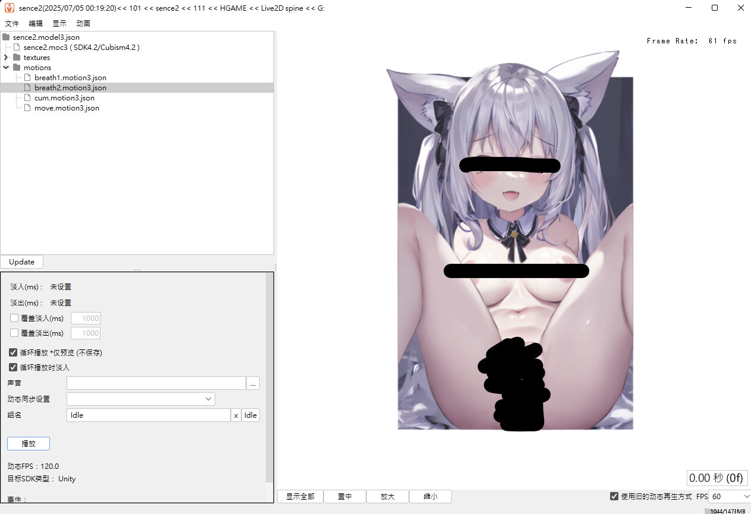Open the 显示 menu
Viewport: 751px width, 514px height.
point(59,23)
